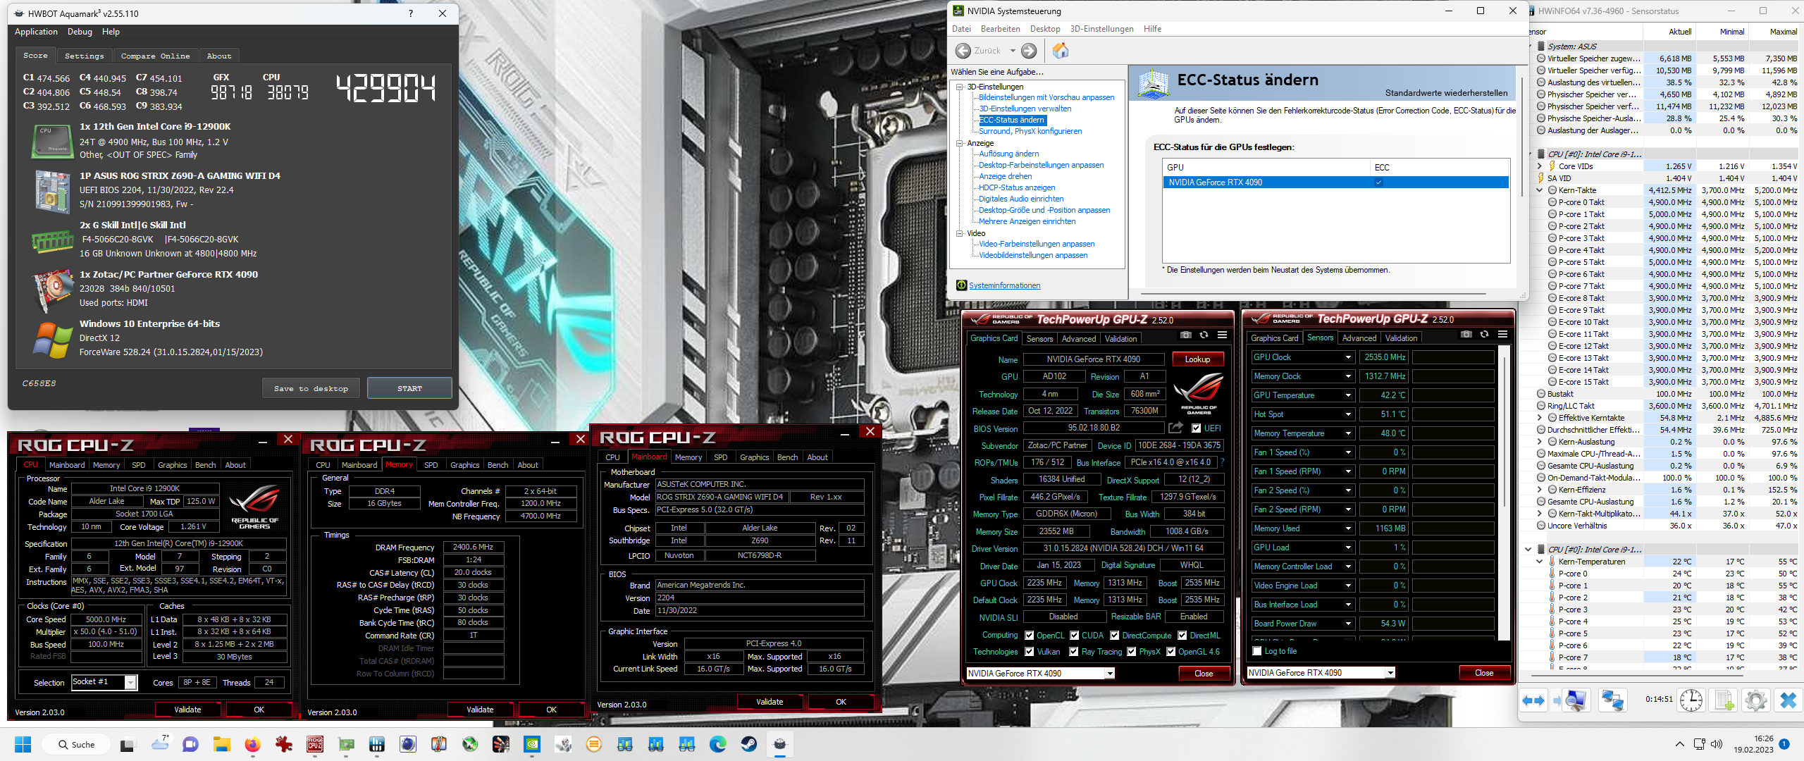This screenshot has height=761, width=1804.
Task: Click the refresh icon in left GPU-Z window
Action: tap(1204, 335)
